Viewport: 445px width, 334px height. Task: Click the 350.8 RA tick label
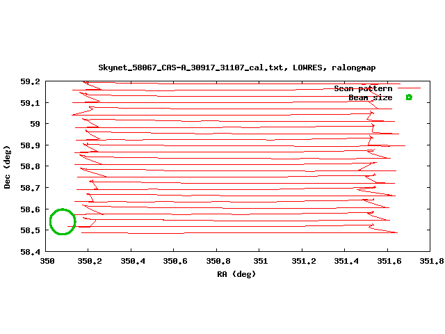click(x=218, y=261)
